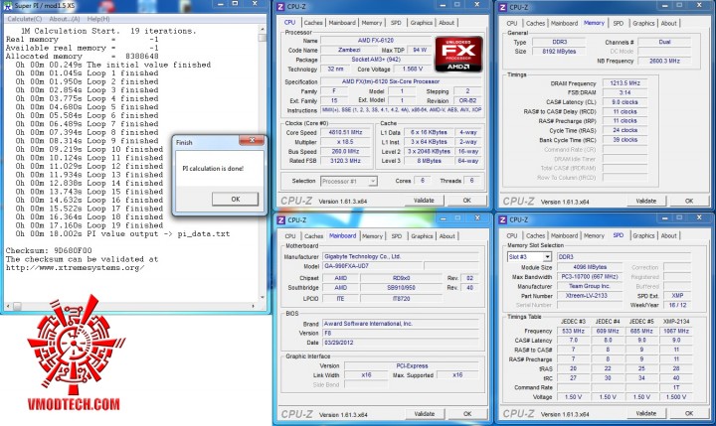Click Validate in the Slot #3 CPU-Z window
Screen dimensions: 716x426
coord(645,413)
